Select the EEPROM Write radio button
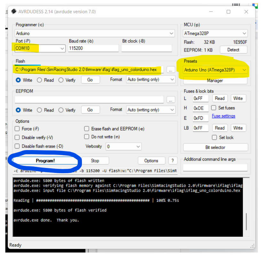The height and width of the screenshot is (257, 261). pyautogui.click(x=18, y=110)
